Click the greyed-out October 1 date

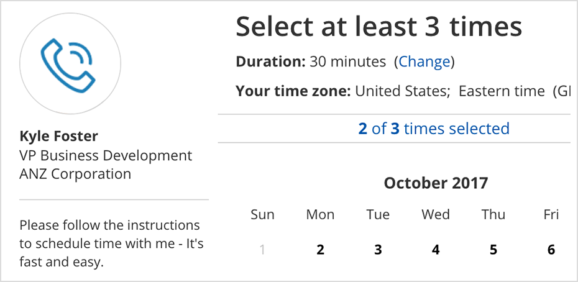(262, 250)
